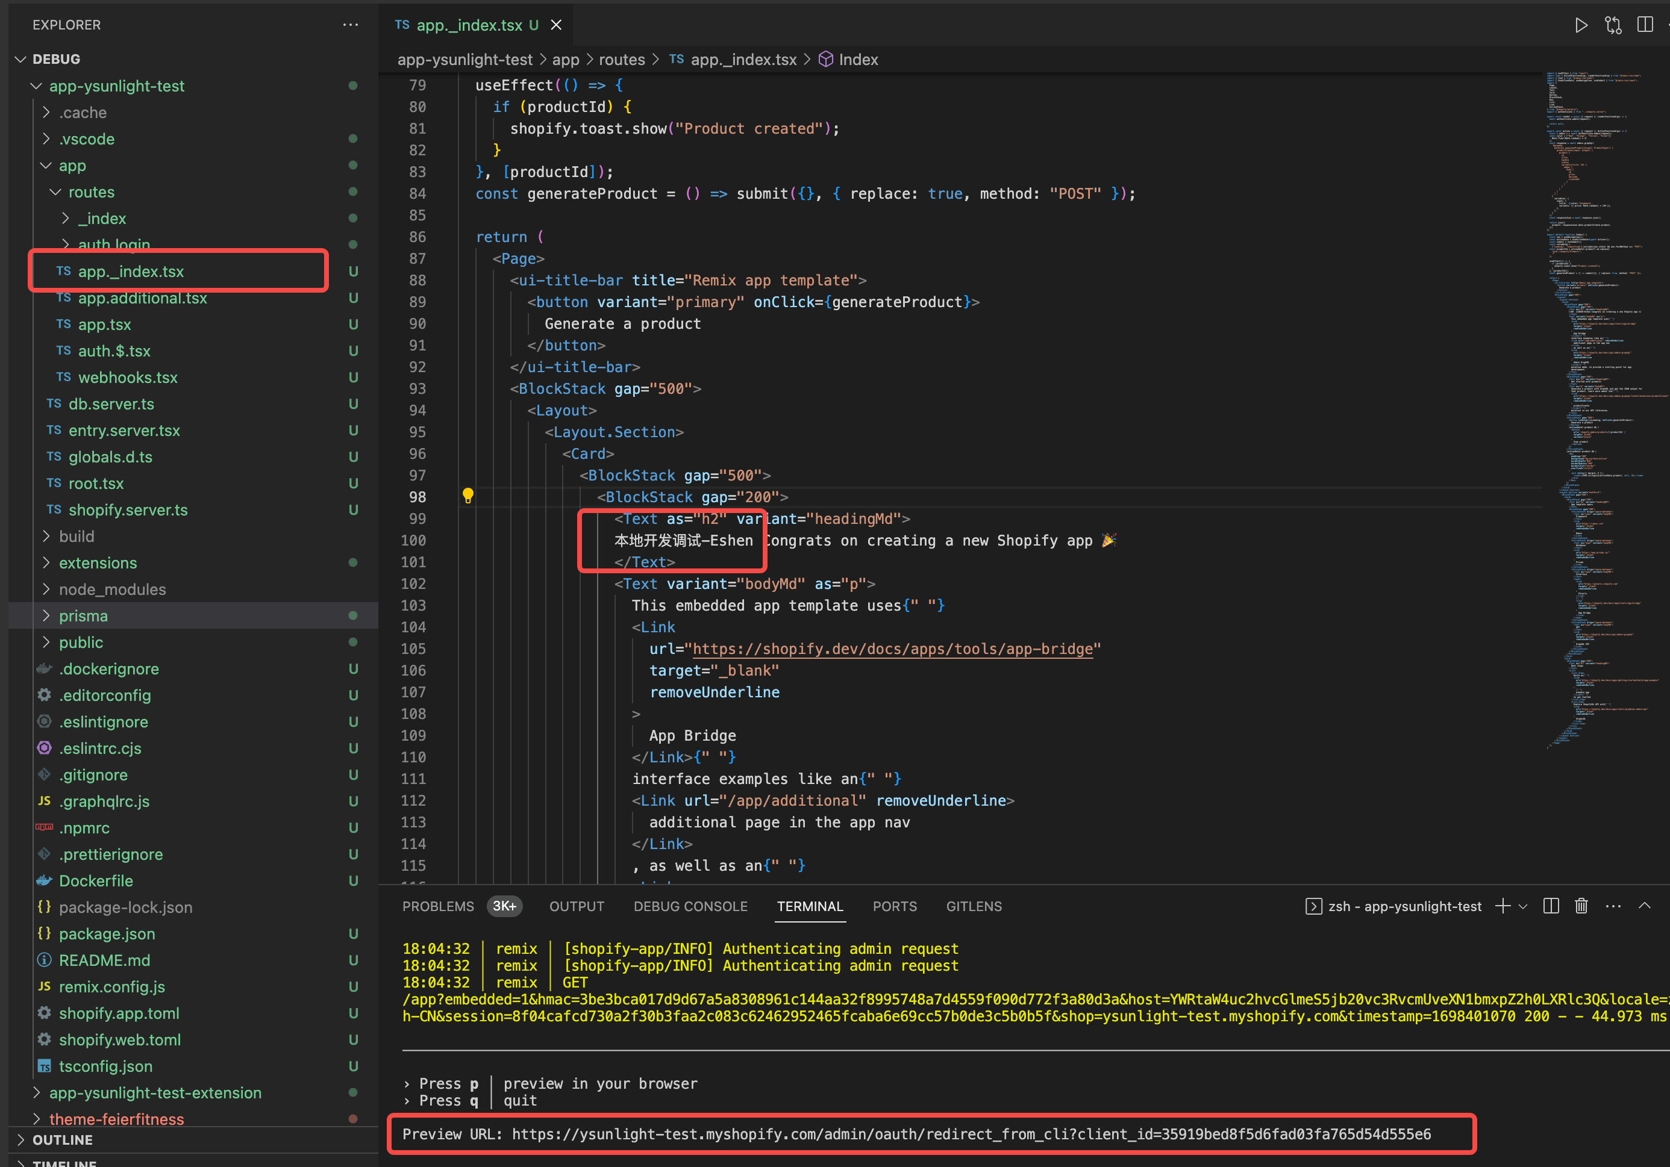Image resolution: width=1670 pixels, height=1167 pixels.
Task: Open the source control compare changes icon
Action: pos(1613,25)
